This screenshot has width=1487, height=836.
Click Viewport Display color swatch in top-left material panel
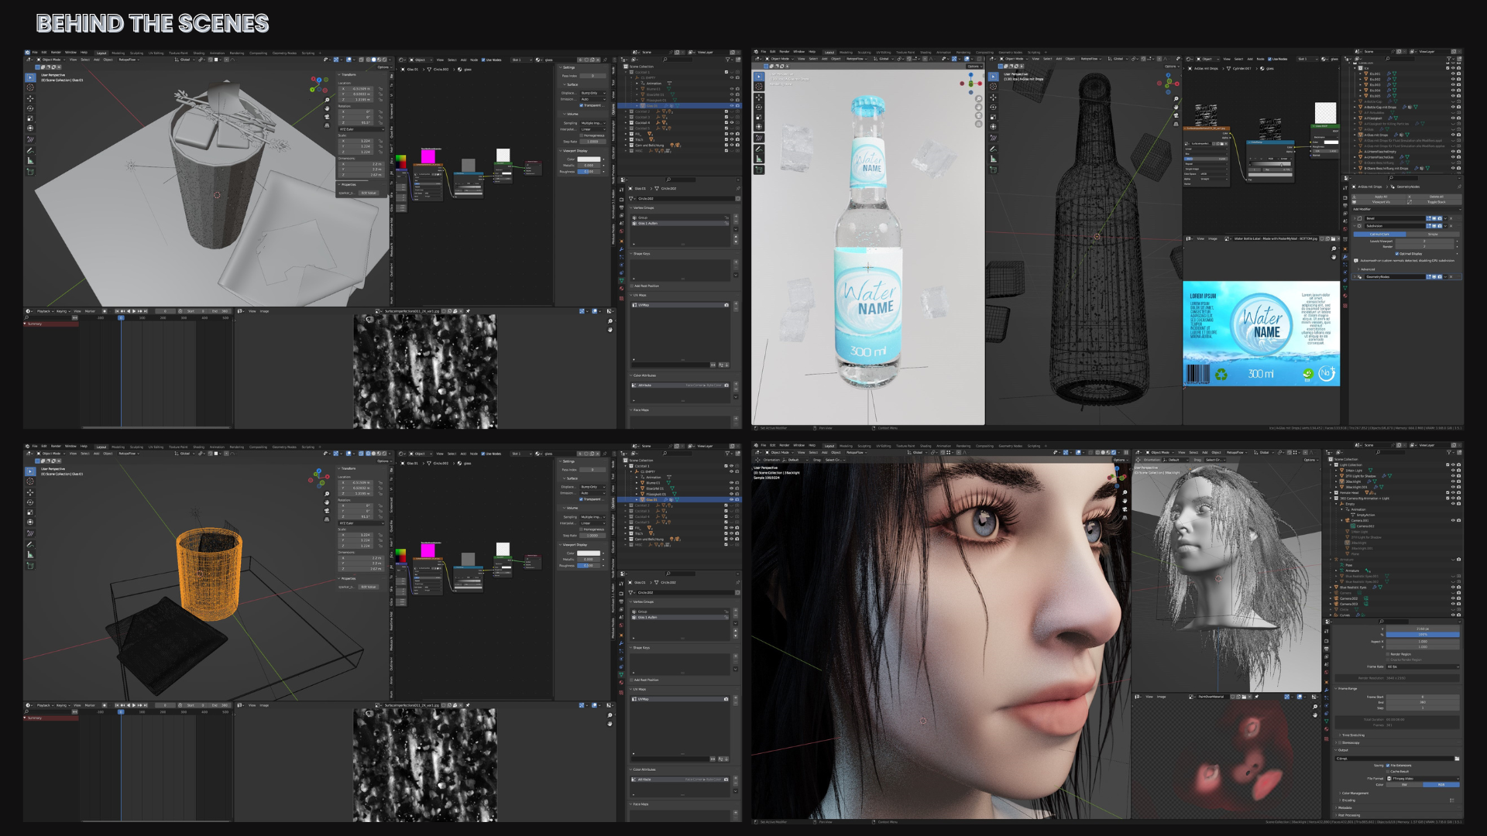tap(589, 159)
